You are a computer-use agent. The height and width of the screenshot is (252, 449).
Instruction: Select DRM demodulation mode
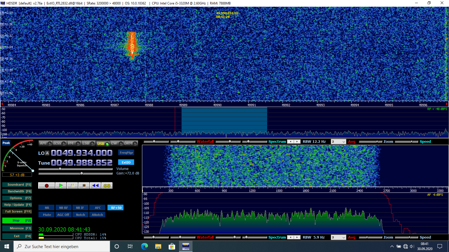131,143
